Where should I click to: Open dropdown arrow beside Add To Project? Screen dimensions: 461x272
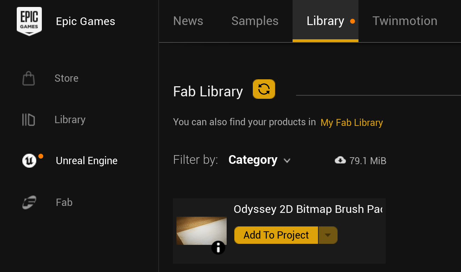point(328,235)
